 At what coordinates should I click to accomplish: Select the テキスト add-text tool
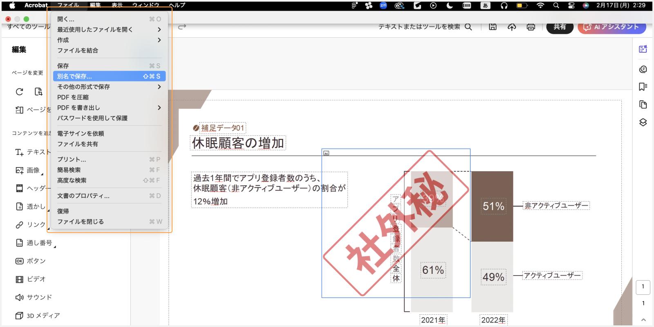pyautogui.click(x=33, y=152)
